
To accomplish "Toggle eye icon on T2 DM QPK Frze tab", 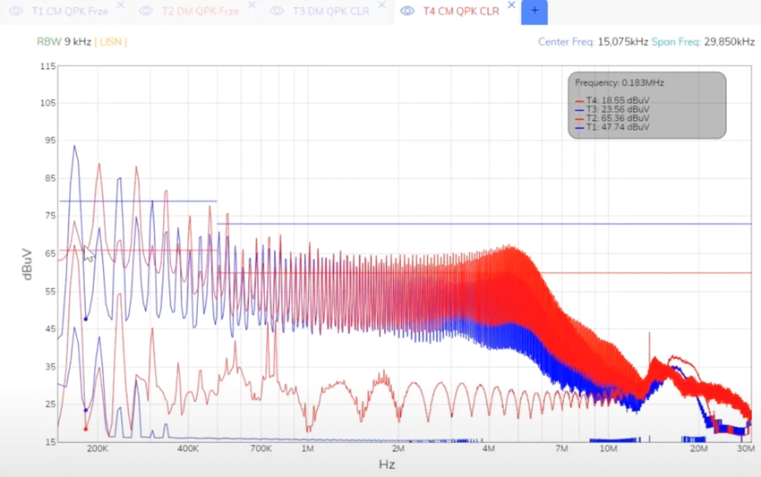I will (146, 11).
